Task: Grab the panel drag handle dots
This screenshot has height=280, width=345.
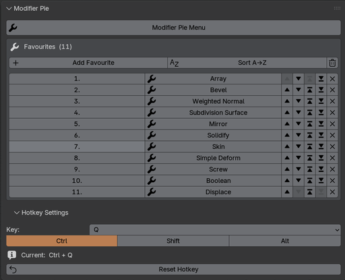Action: (337, 8)
